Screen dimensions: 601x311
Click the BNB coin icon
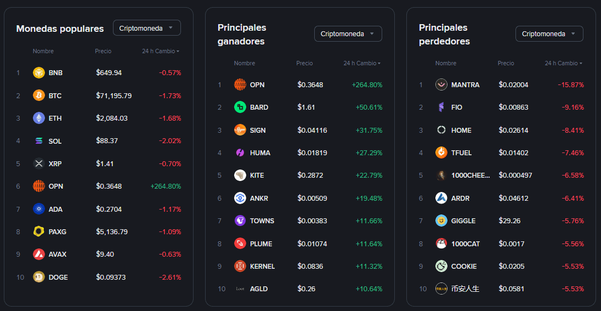click(39, 73)
